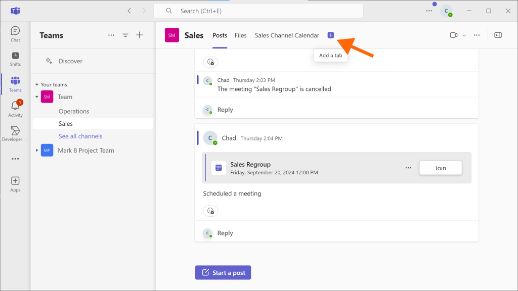Open the Shifts app
The image size is (518, 291).
(15, 59)
